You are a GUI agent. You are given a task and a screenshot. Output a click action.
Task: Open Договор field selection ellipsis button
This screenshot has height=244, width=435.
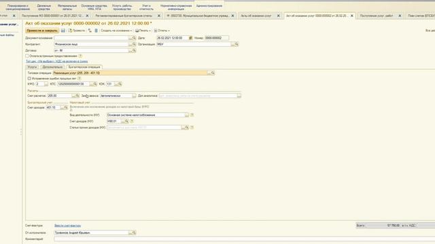coord(130,51)
